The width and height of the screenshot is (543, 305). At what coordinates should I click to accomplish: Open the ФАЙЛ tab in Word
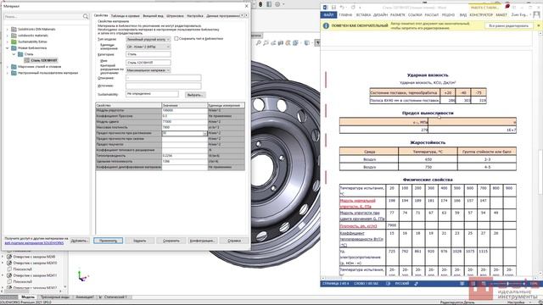(328, 15)
